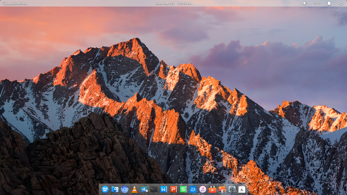This screenshot has height=195, width=347.
Task: Click the date and time indicator
Action: (x=174, y=4)
